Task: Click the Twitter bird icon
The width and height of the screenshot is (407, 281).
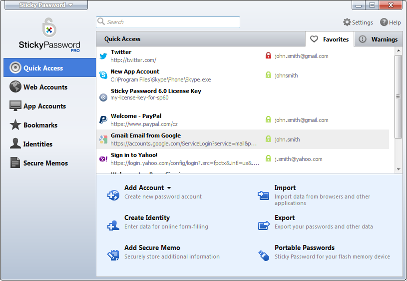Action: pyautogui.click(x=103, y=56)
